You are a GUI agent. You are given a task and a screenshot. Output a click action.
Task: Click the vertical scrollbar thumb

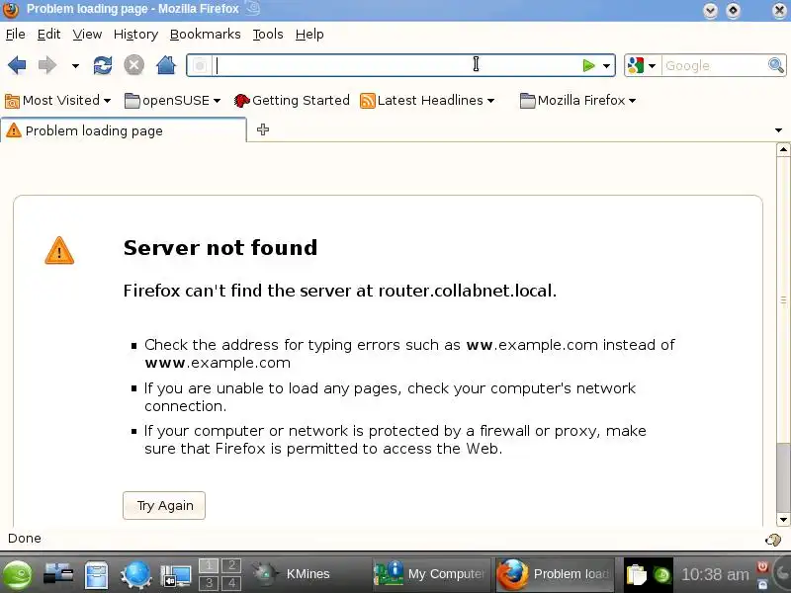point(783,300)
